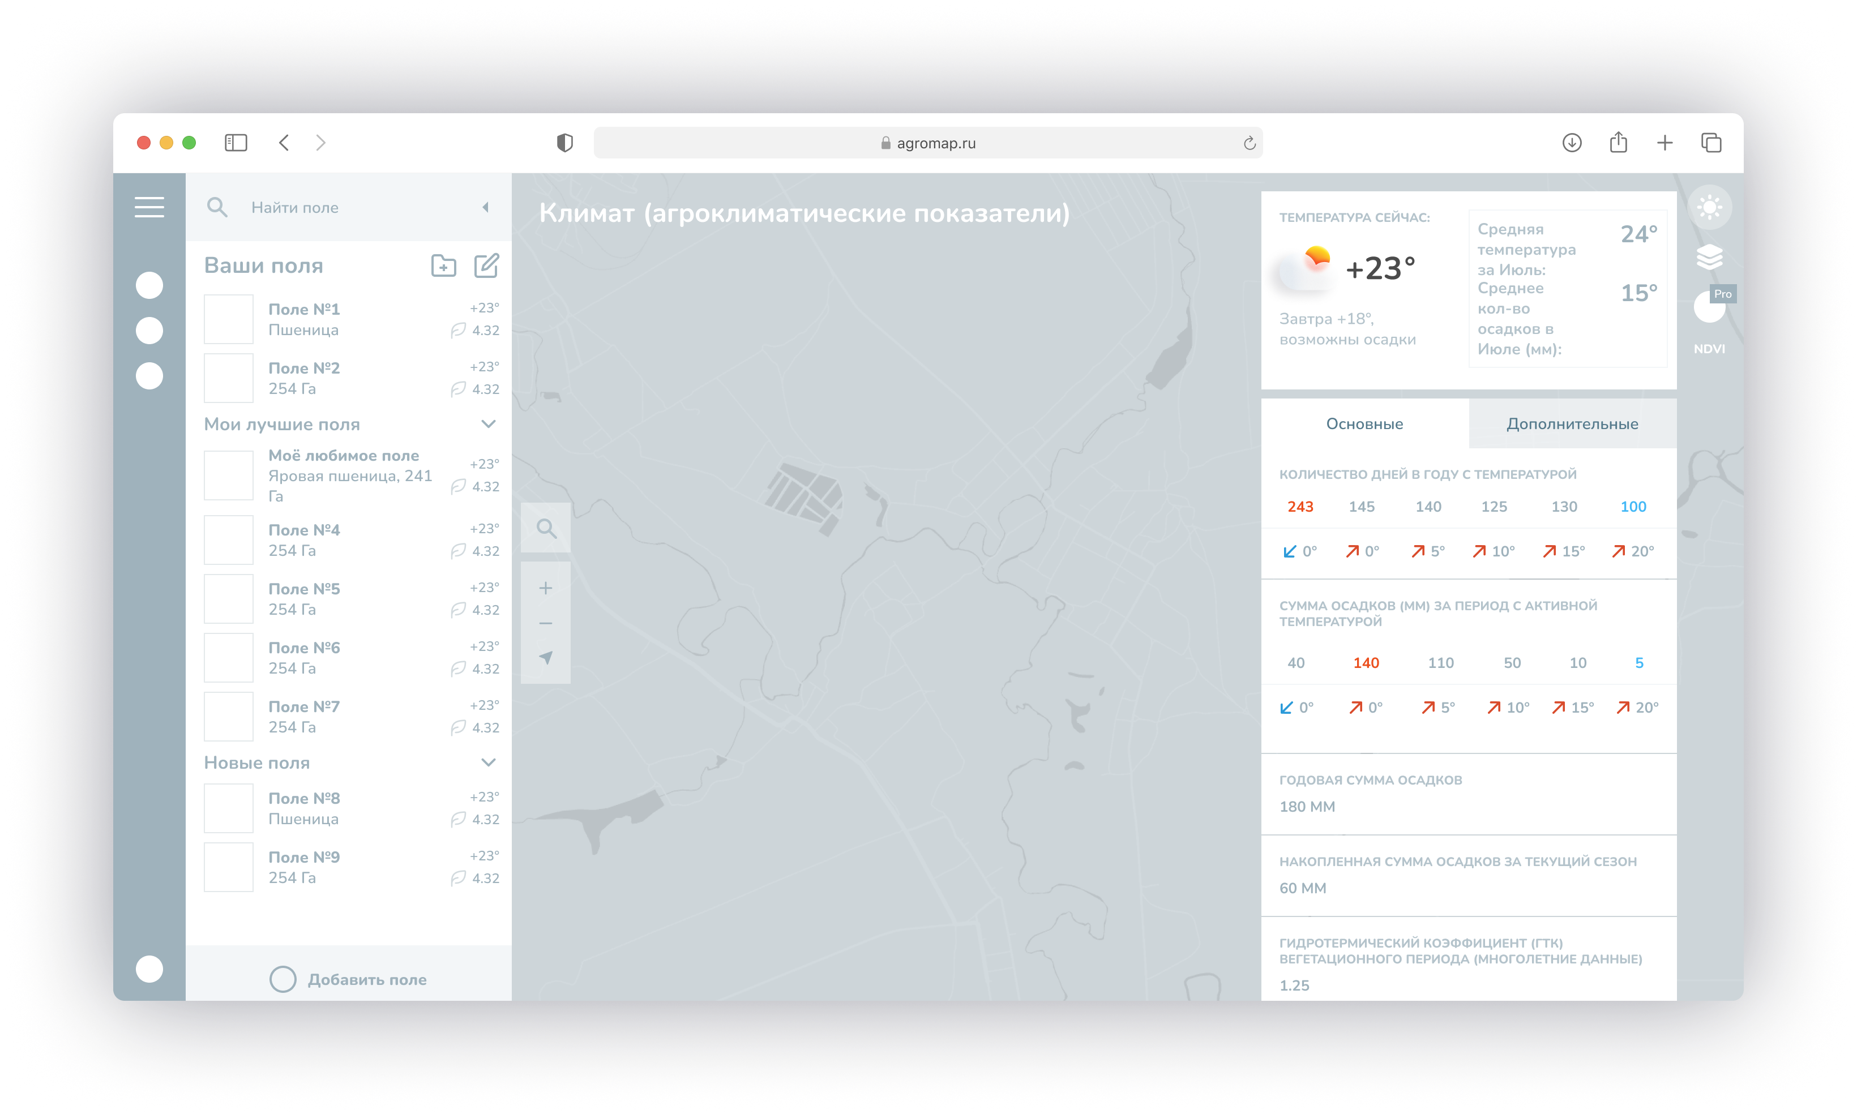Go back in browser history
Viewport: 1857px width, 1114px height.
point(284,143)
